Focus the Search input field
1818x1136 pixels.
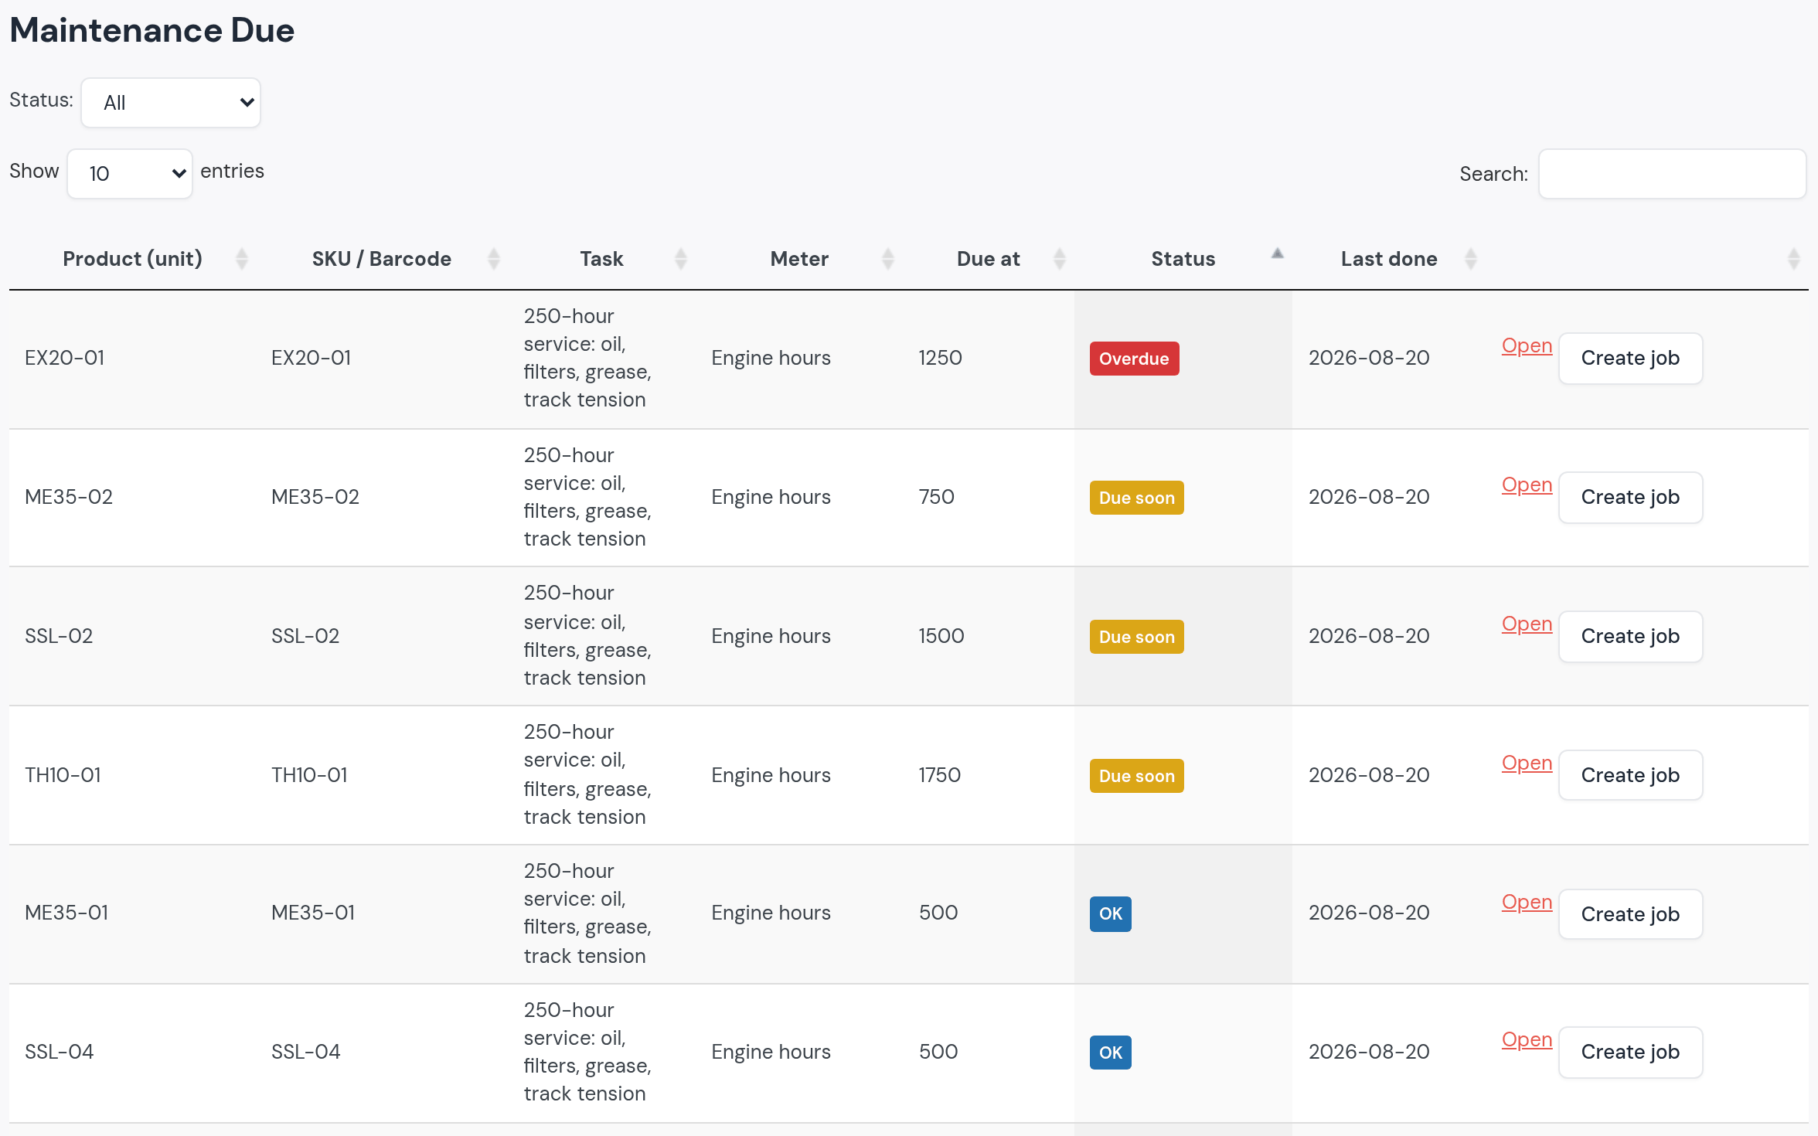click(x=1673, y=174)
